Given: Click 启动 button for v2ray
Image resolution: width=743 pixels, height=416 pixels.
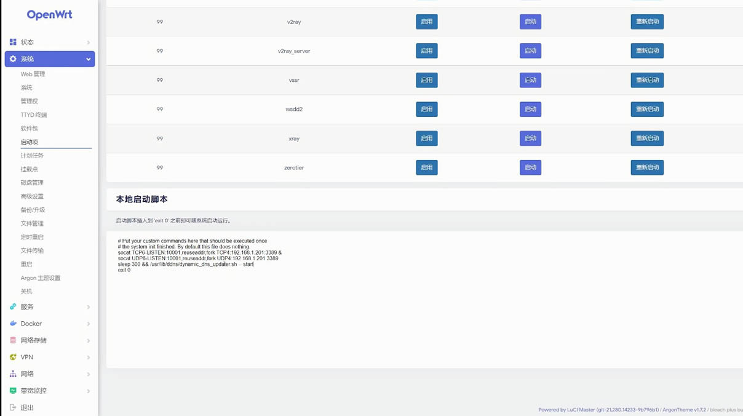Looking at the screenshot, I should (x=530, y=22).
